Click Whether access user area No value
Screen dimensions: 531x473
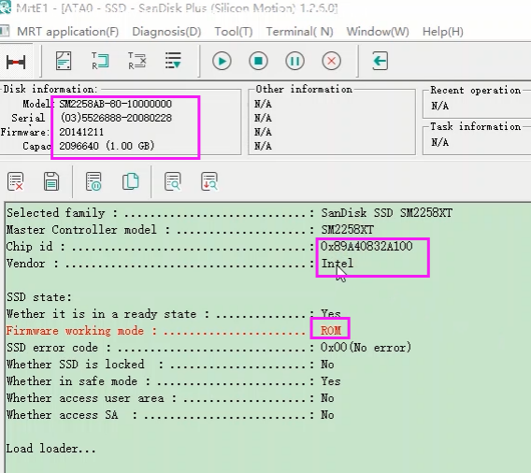pos(327,398)
